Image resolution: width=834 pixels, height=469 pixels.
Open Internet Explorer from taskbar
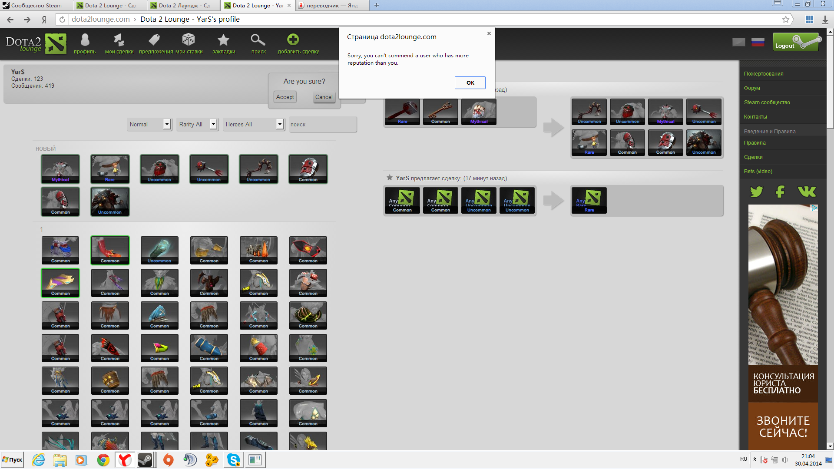[38, 460]
